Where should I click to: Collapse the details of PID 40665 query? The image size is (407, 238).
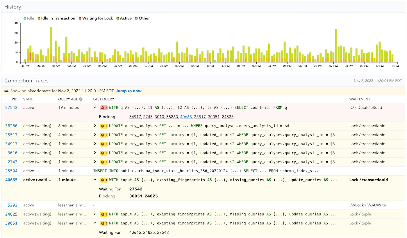click(95, 180)
